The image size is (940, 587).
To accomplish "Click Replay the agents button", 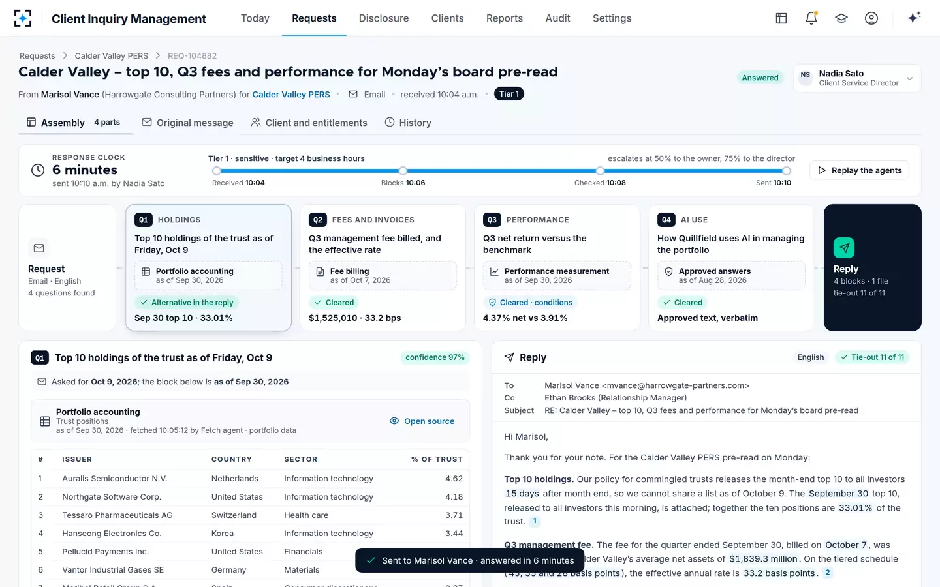I will point(859,170).
